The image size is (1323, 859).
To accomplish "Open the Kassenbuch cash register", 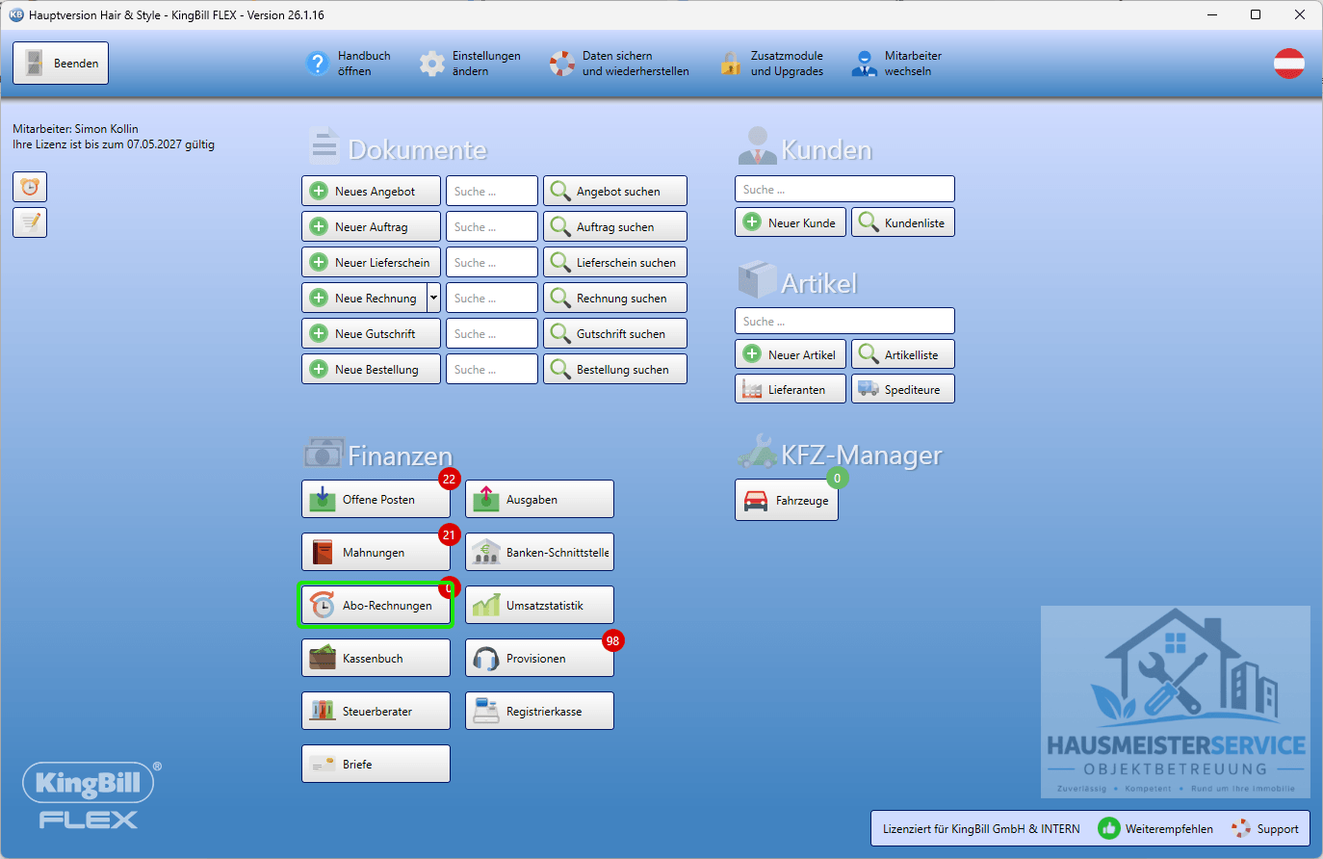I will [x=376, y=659].
